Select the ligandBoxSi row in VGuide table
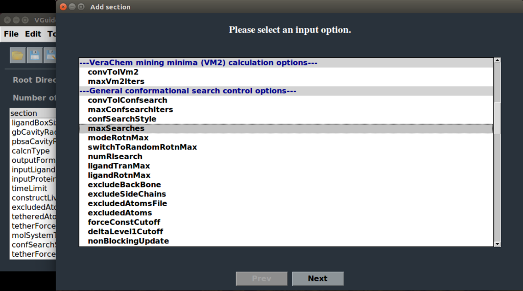Screen dimensions: 523x291 [x=33, y=123]
